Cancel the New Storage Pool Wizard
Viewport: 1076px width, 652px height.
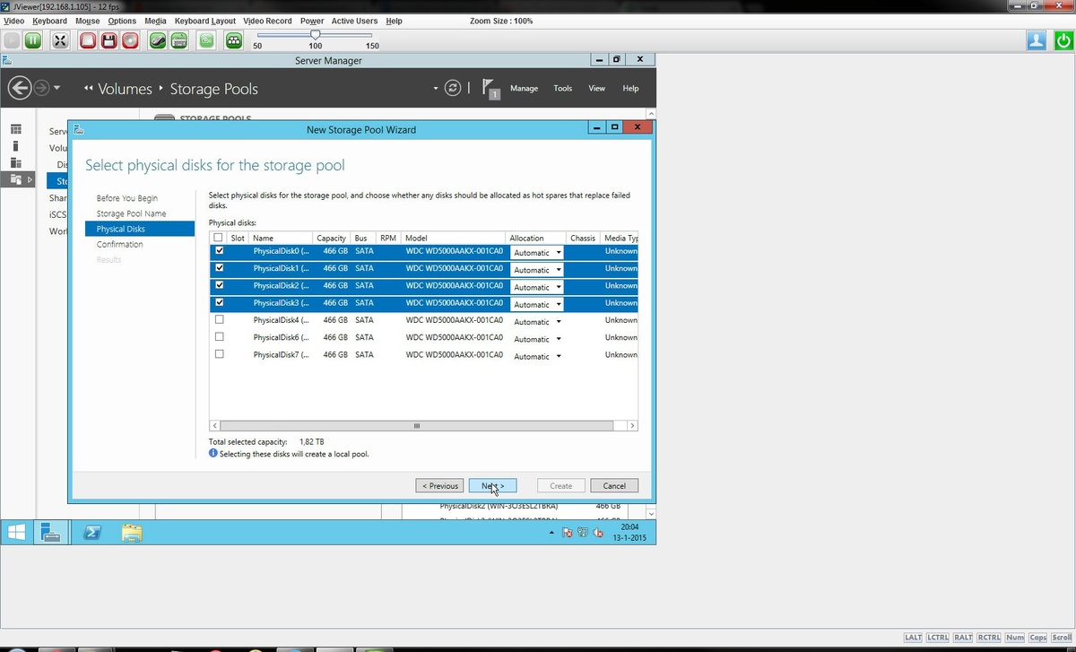[614, 485]
